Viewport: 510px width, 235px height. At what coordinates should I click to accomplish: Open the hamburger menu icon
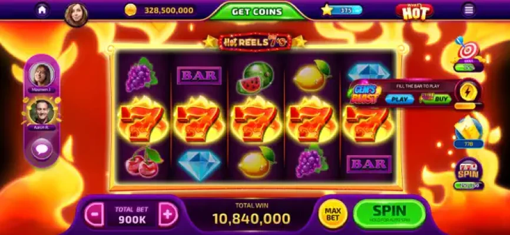(469, 11)
